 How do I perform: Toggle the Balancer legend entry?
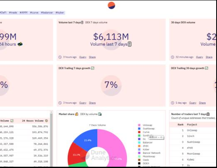pyautogui.click(x=145, y=143)
